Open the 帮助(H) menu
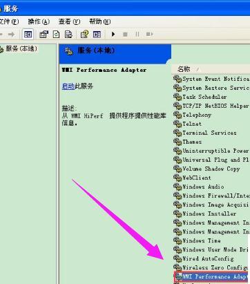The width and height of the screenshot is (250, 284). [100, 21]
